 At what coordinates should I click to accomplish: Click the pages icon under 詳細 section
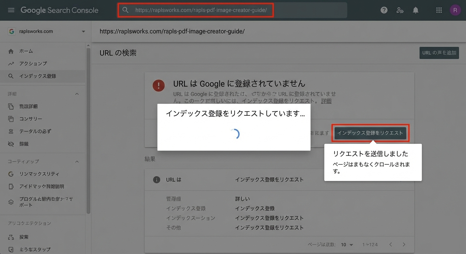11,106
